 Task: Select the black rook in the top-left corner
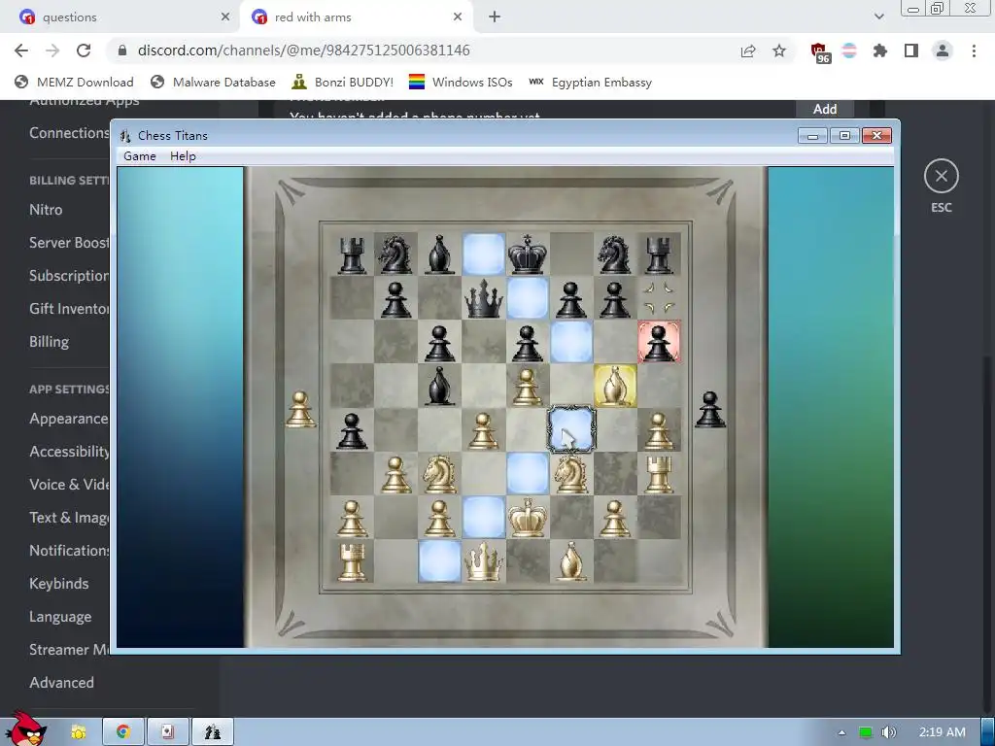coord(352,254)
